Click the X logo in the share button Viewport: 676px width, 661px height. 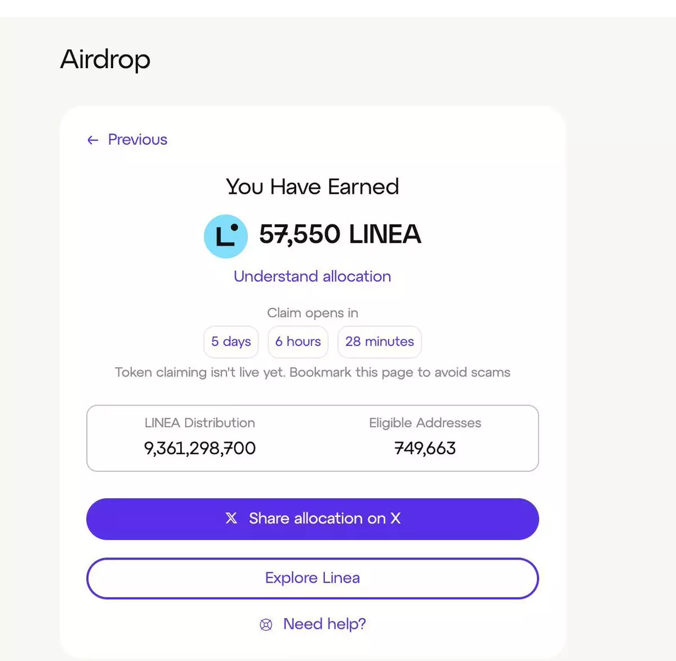[232, 518]
